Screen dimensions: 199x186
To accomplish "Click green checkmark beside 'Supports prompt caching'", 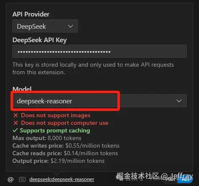I will (x=15, y=130).
